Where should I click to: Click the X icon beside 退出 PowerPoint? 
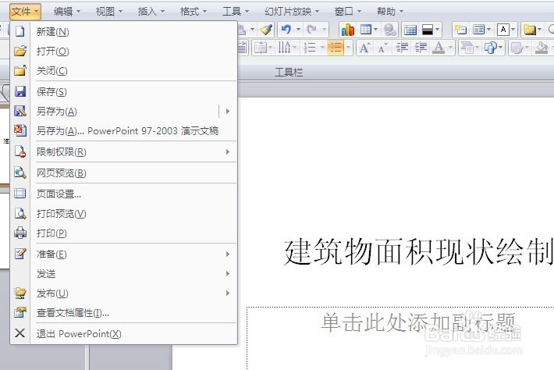(20, 333)
